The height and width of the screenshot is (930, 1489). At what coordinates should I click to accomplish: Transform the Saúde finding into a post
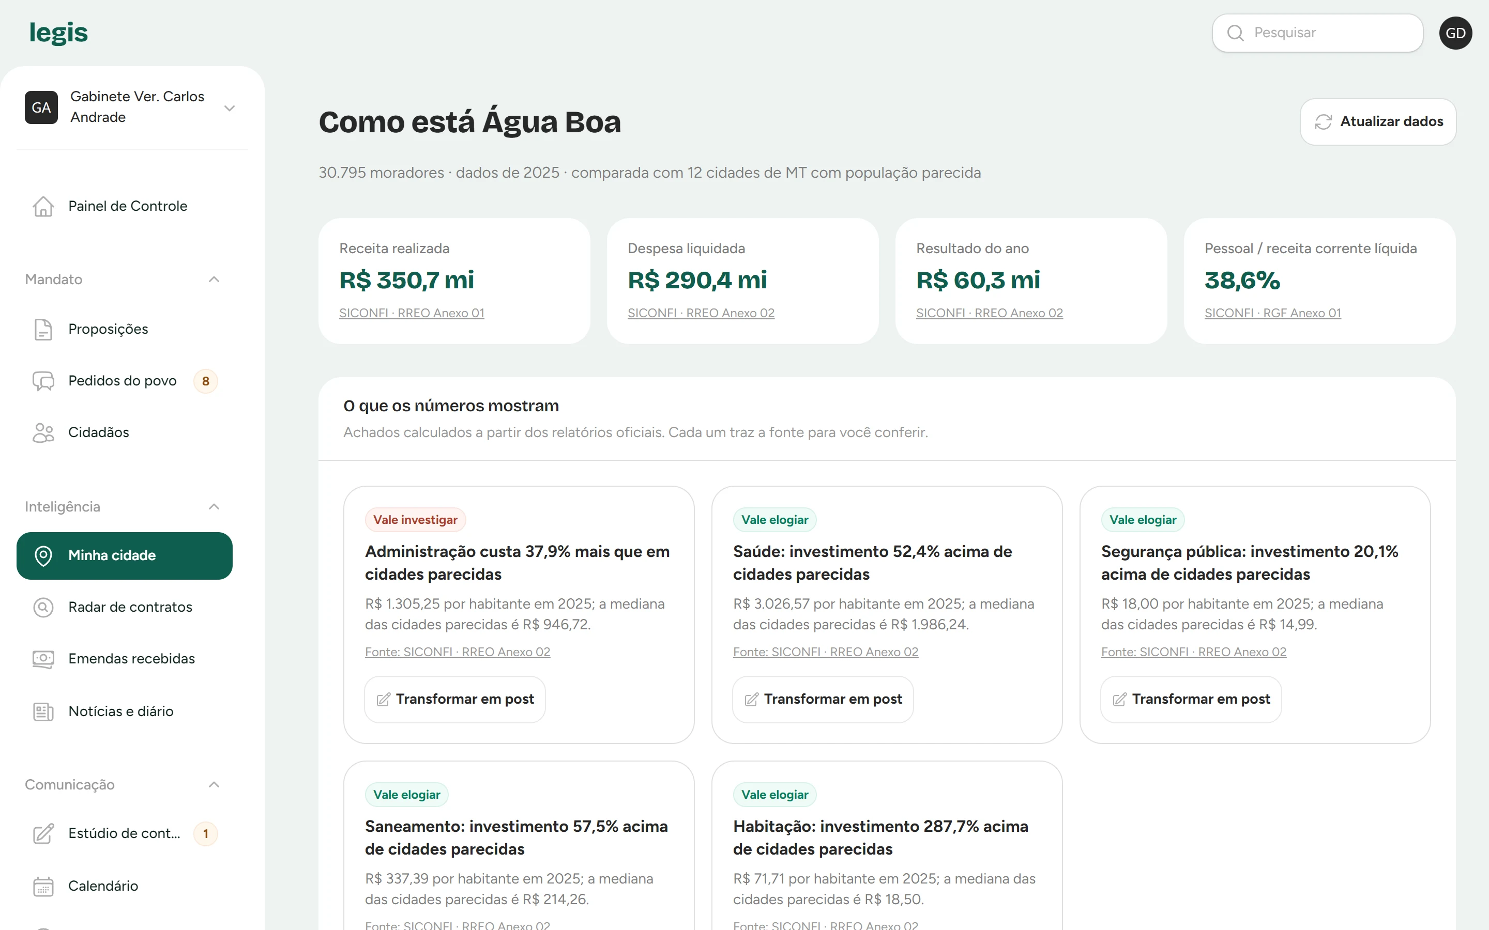(823, 700)
